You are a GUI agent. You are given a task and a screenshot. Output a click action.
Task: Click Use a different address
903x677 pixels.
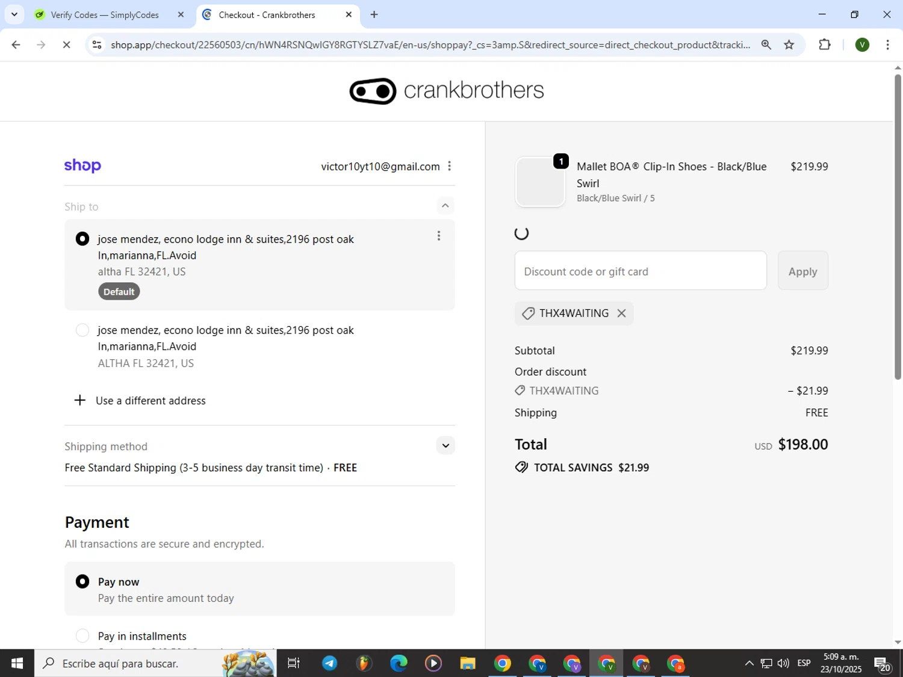[x=150, y=401]
